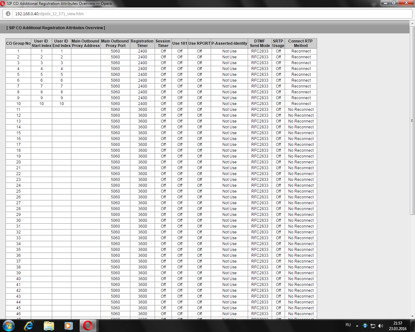The width and height of the screenshot is (415, 332).
Task: Click the vertical scrollbar thumb
Action: (412, 120)
